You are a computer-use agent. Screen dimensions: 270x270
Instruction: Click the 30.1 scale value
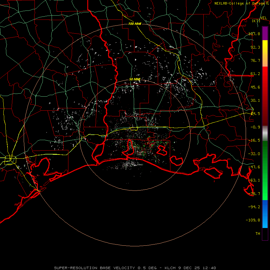[x=255, y=100]
